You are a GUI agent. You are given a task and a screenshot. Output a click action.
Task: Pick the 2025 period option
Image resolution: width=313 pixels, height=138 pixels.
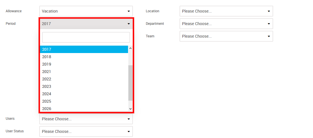[x=84, y=101]
